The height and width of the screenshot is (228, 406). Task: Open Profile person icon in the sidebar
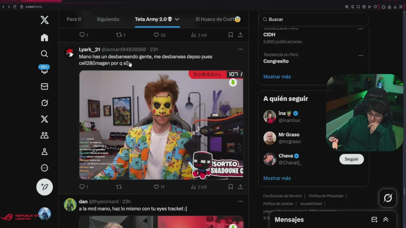click(44, 152)
